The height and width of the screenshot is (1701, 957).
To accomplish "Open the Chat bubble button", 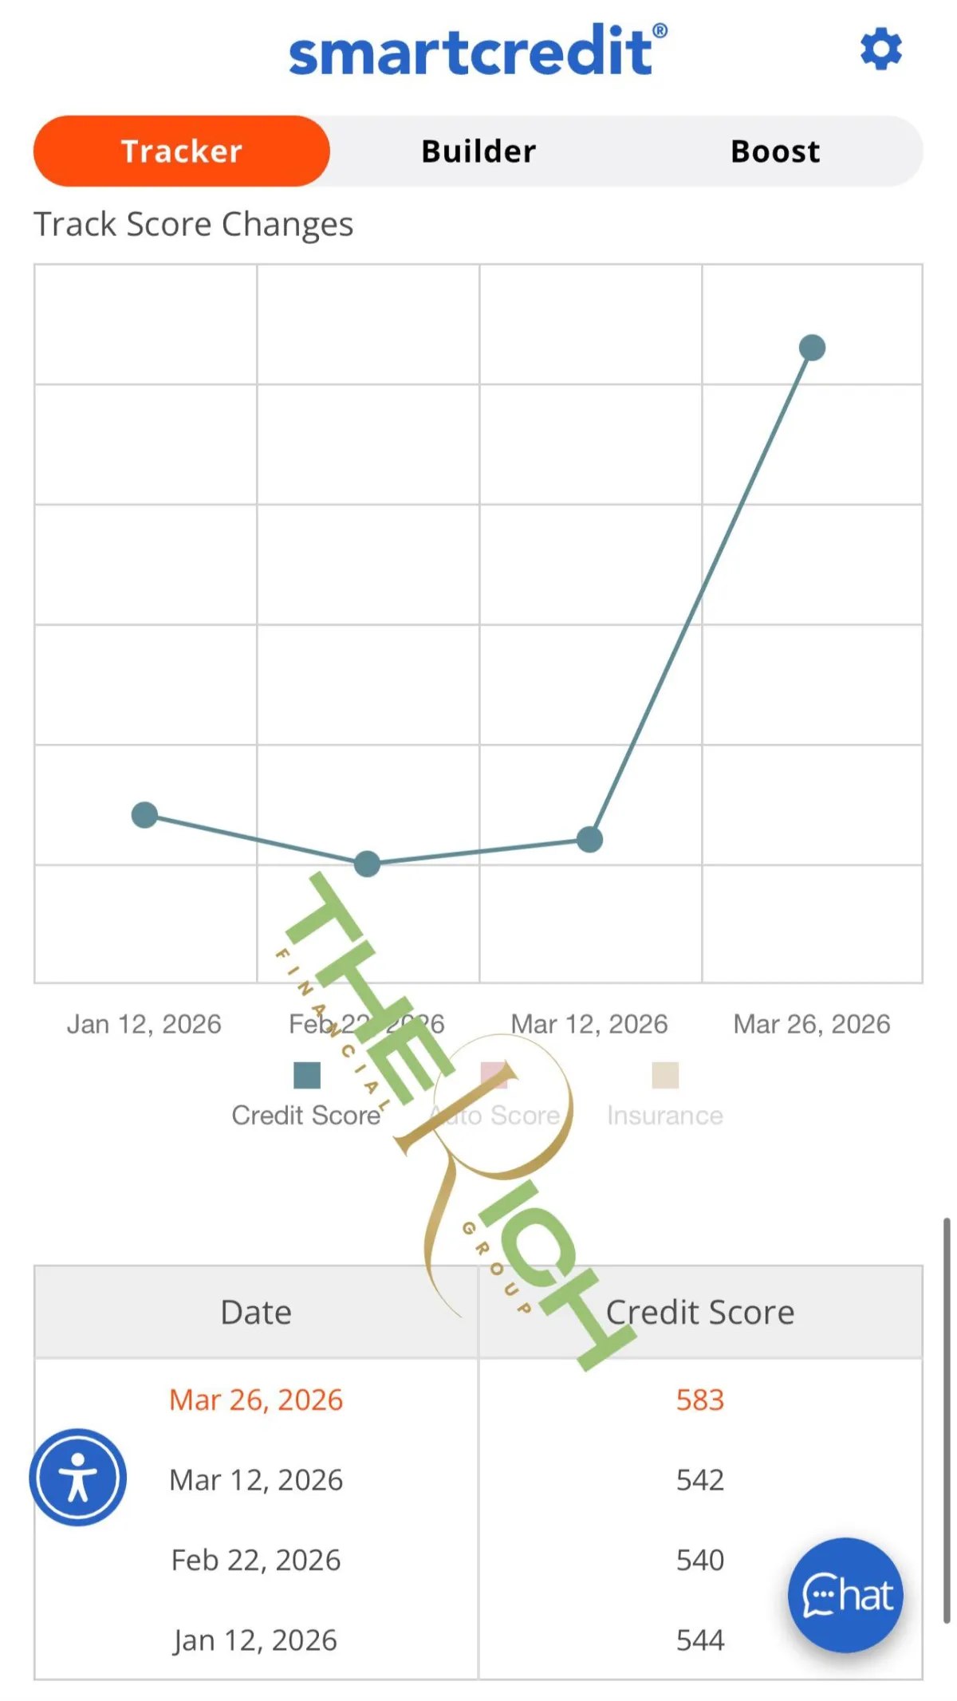I will click(x=845, y=1595).
